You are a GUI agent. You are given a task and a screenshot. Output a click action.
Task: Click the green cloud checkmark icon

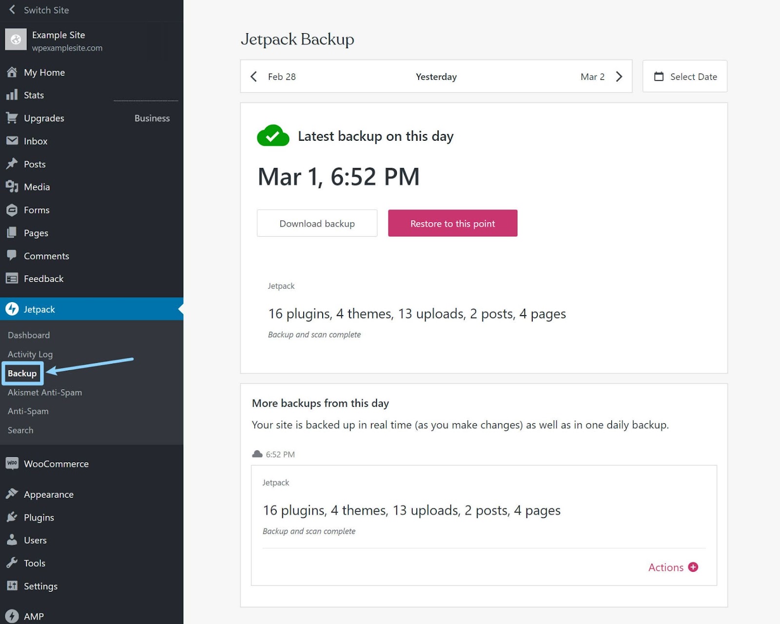[x=273, y=135]
